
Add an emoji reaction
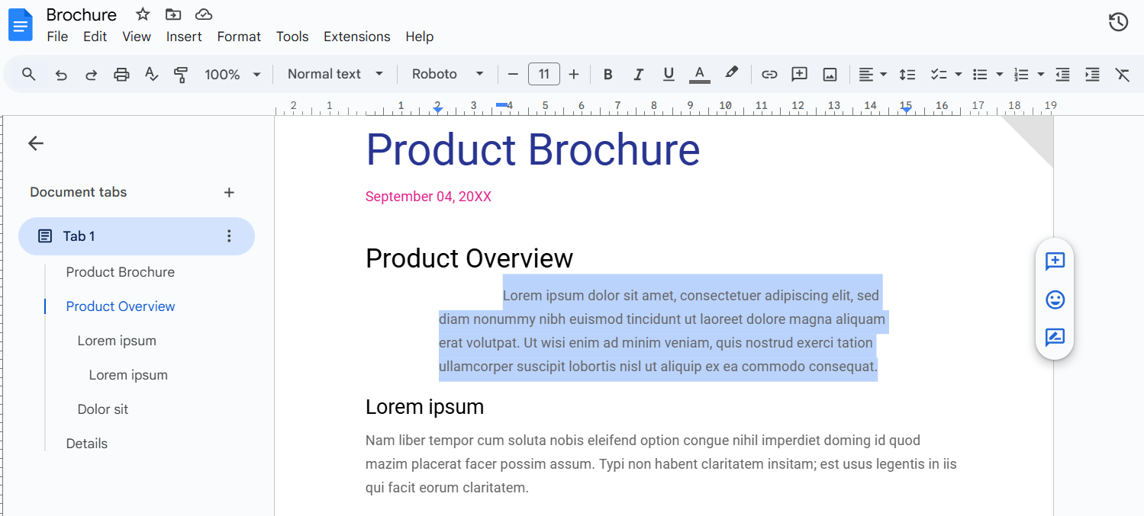click(x=1055, y=300)
